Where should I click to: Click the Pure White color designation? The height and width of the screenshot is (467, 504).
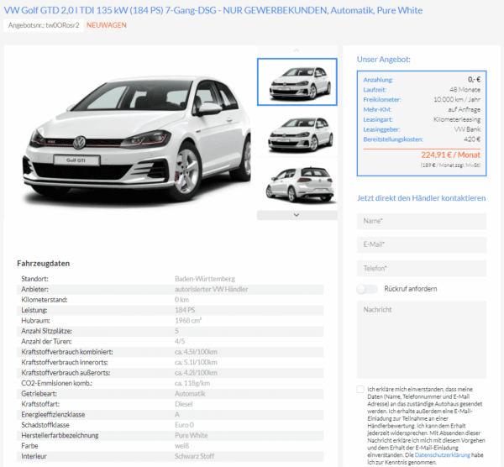(x=191, y=435)
